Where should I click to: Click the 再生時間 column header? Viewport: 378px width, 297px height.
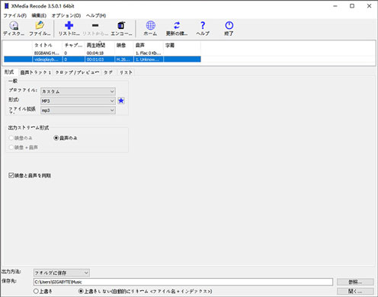(100, 45)
